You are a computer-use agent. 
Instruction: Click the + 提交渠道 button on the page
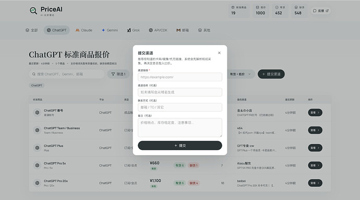coord(271,74)
